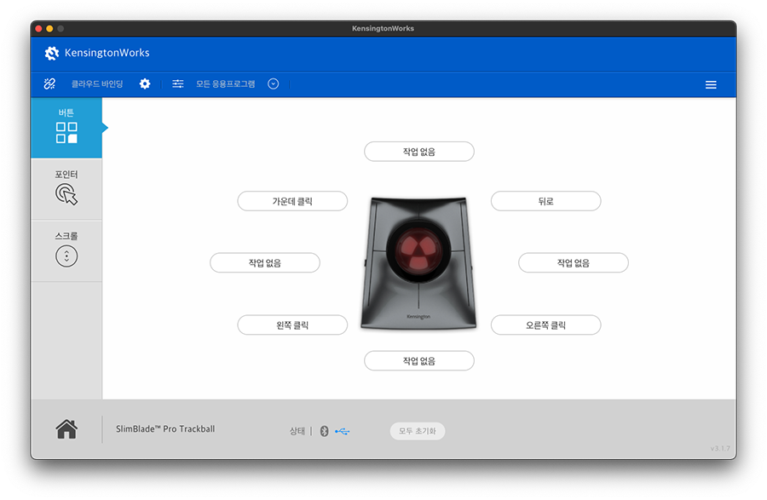Click the v3.1.7 version text

coord(720,448)
